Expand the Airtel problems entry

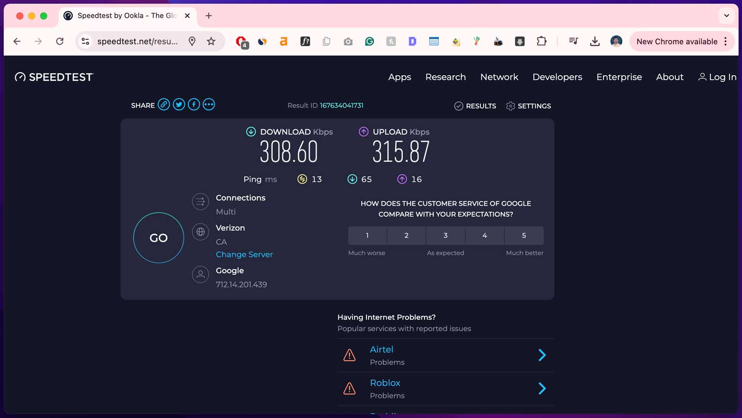(x=542, y=355)
